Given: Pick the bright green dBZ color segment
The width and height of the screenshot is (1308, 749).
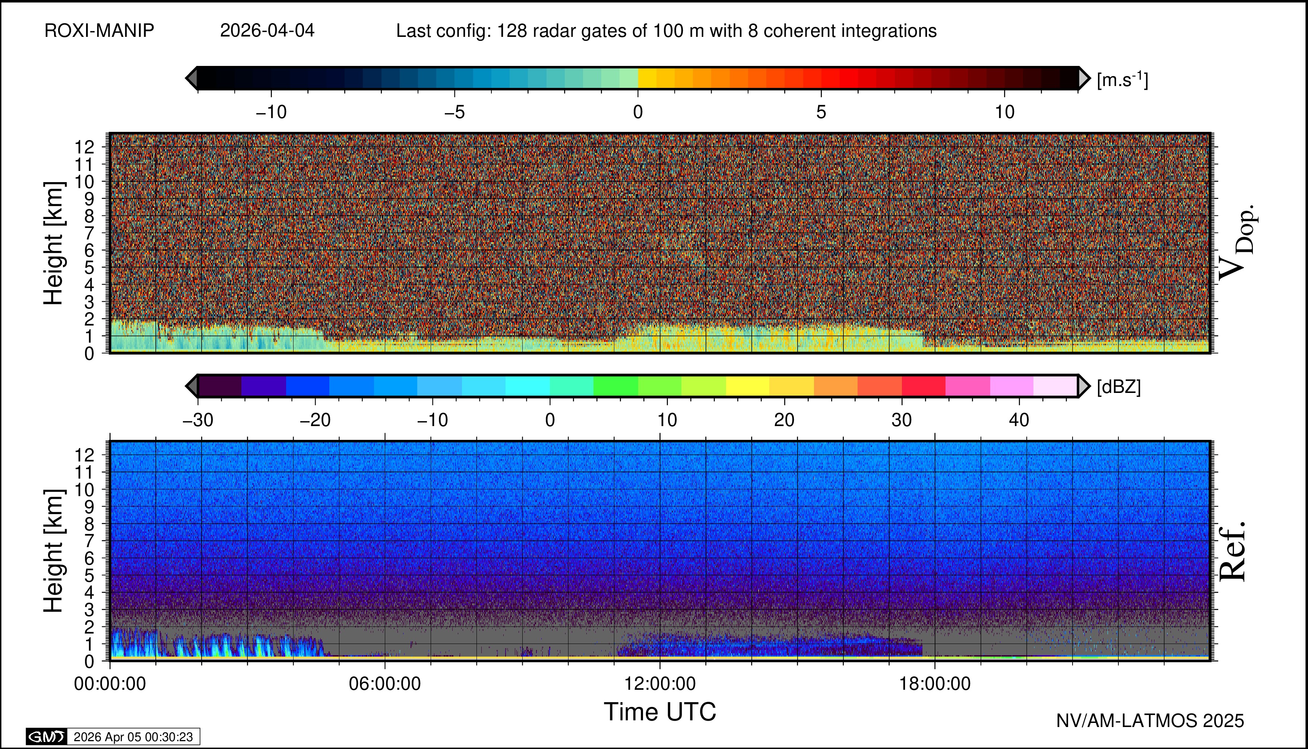Looking at the screenshot, I should pos(615,386).
